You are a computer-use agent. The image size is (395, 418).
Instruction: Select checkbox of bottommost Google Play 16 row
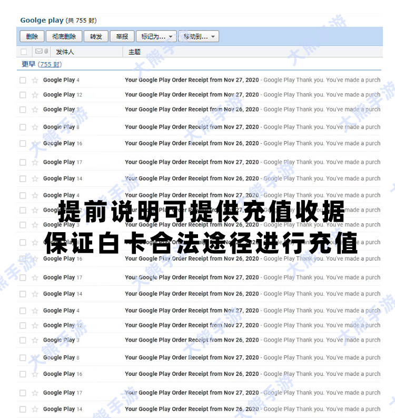pos(23,374)
